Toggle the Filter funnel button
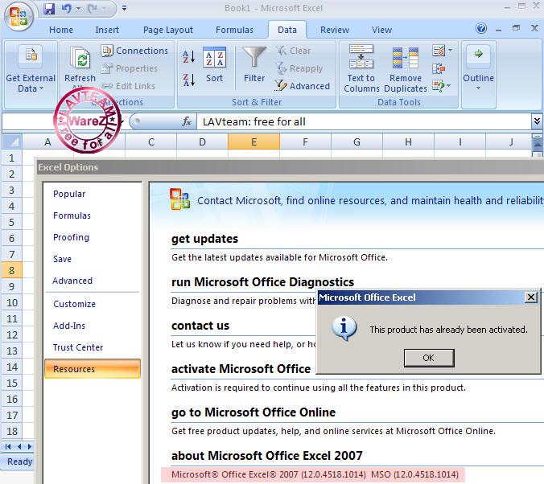544x484 pixels. [254, 65]
